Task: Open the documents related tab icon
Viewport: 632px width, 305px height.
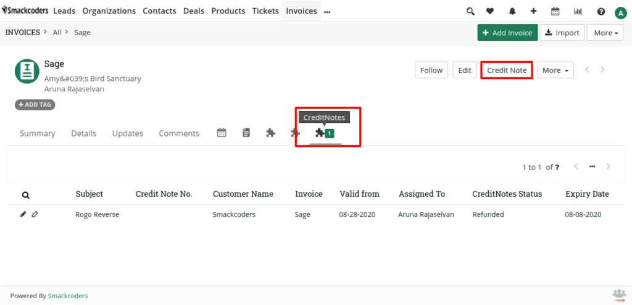Action: click(246, 133)
